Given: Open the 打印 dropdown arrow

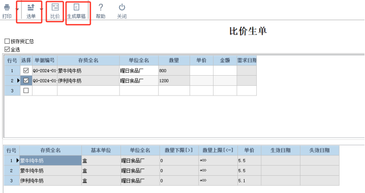Looking at the screenshot, I should coord(17,9).
